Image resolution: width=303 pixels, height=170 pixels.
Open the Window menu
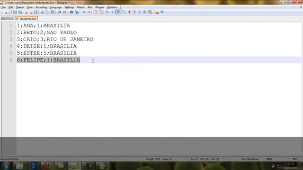coord(112,8)
